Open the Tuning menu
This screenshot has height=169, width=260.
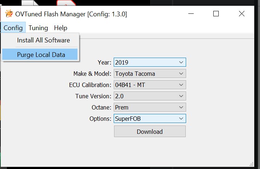(x=38, y=28)
